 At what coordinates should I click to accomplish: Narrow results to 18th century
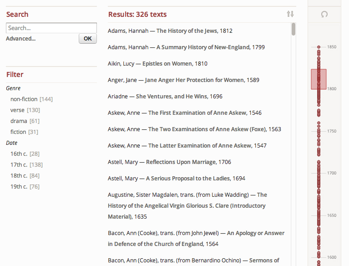pyautogui.click(x=19, y=175)
